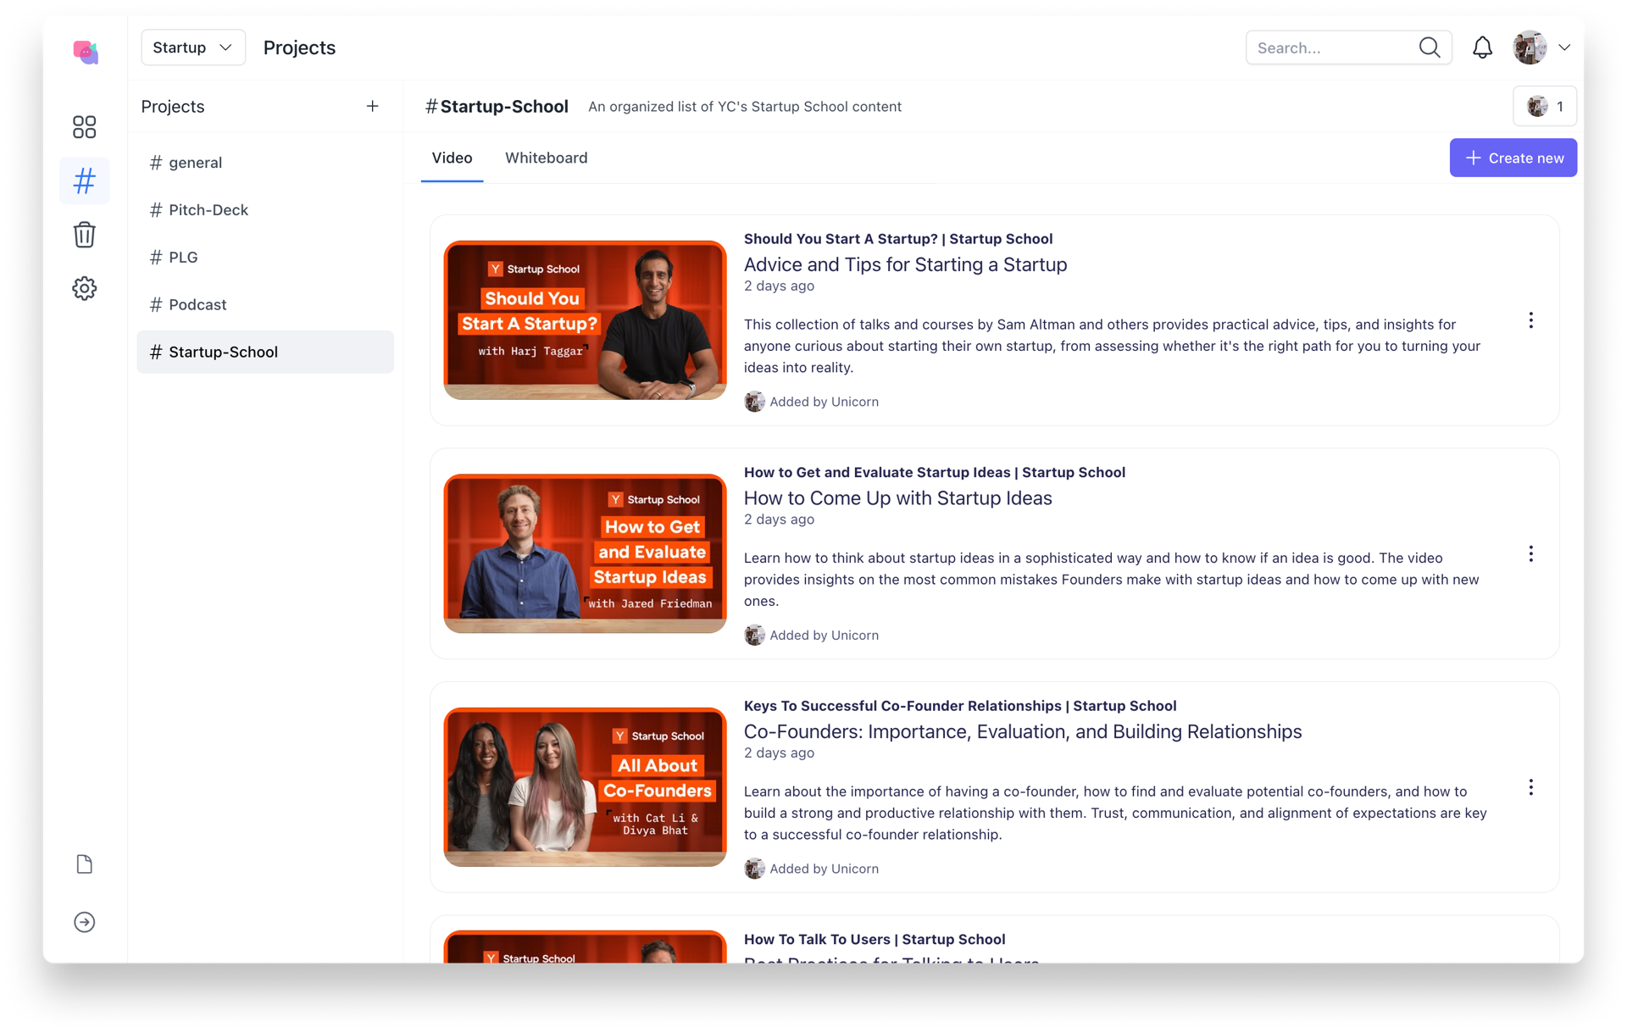Open three-dot menu for Advice and Tips video
The height and width of the screenshot is (1033, 1627).
point(1530,320)
